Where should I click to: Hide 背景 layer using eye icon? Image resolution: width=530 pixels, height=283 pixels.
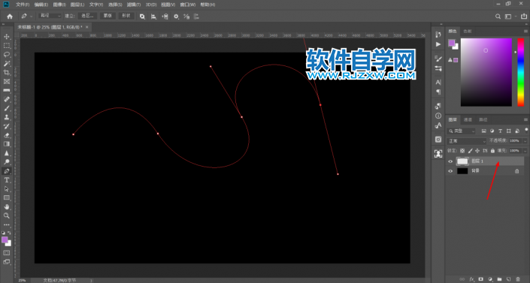450,171
